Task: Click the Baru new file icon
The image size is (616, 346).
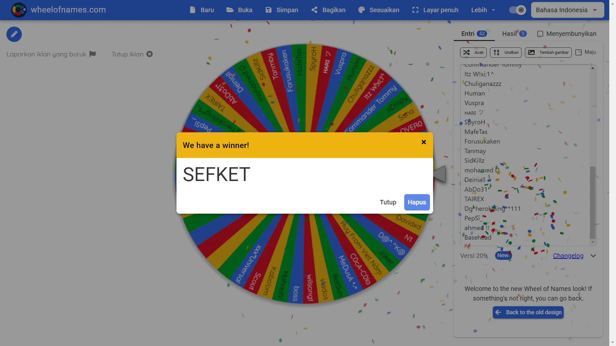Action: pyautogui.click(x=193, y=10)
